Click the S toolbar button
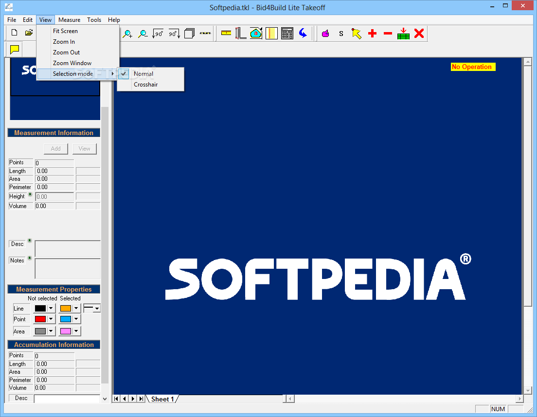This screenshot has height=417, width=537. pos(341,34)
